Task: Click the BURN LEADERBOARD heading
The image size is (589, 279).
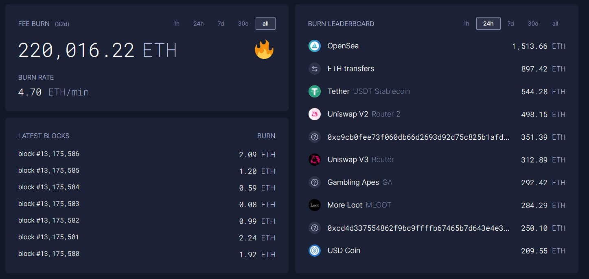Action: coord(341,24)
